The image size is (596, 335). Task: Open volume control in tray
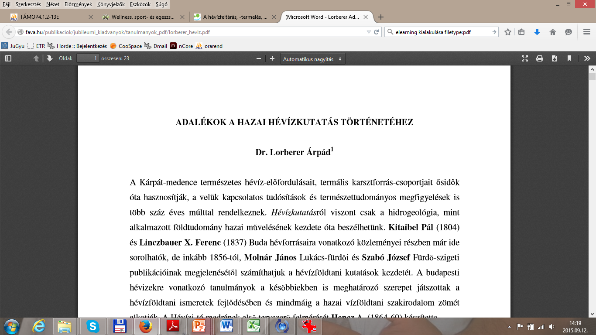point(552,326)
